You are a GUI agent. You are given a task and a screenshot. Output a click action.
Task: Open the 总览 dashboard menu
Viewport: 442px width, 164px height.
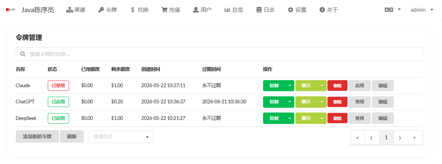click(x=234, y=10)
